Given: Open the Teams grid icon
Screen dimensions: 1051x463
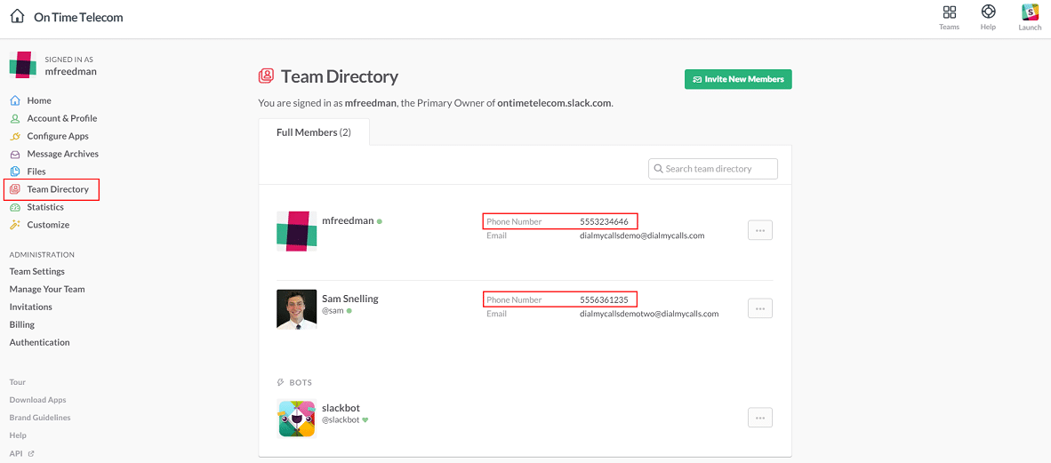Looking at the screenshot, I should [x=949, y=12].
